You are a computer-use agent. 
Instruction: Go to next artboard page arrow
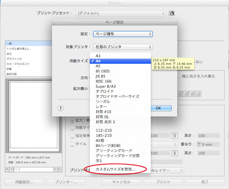[56, 169]
